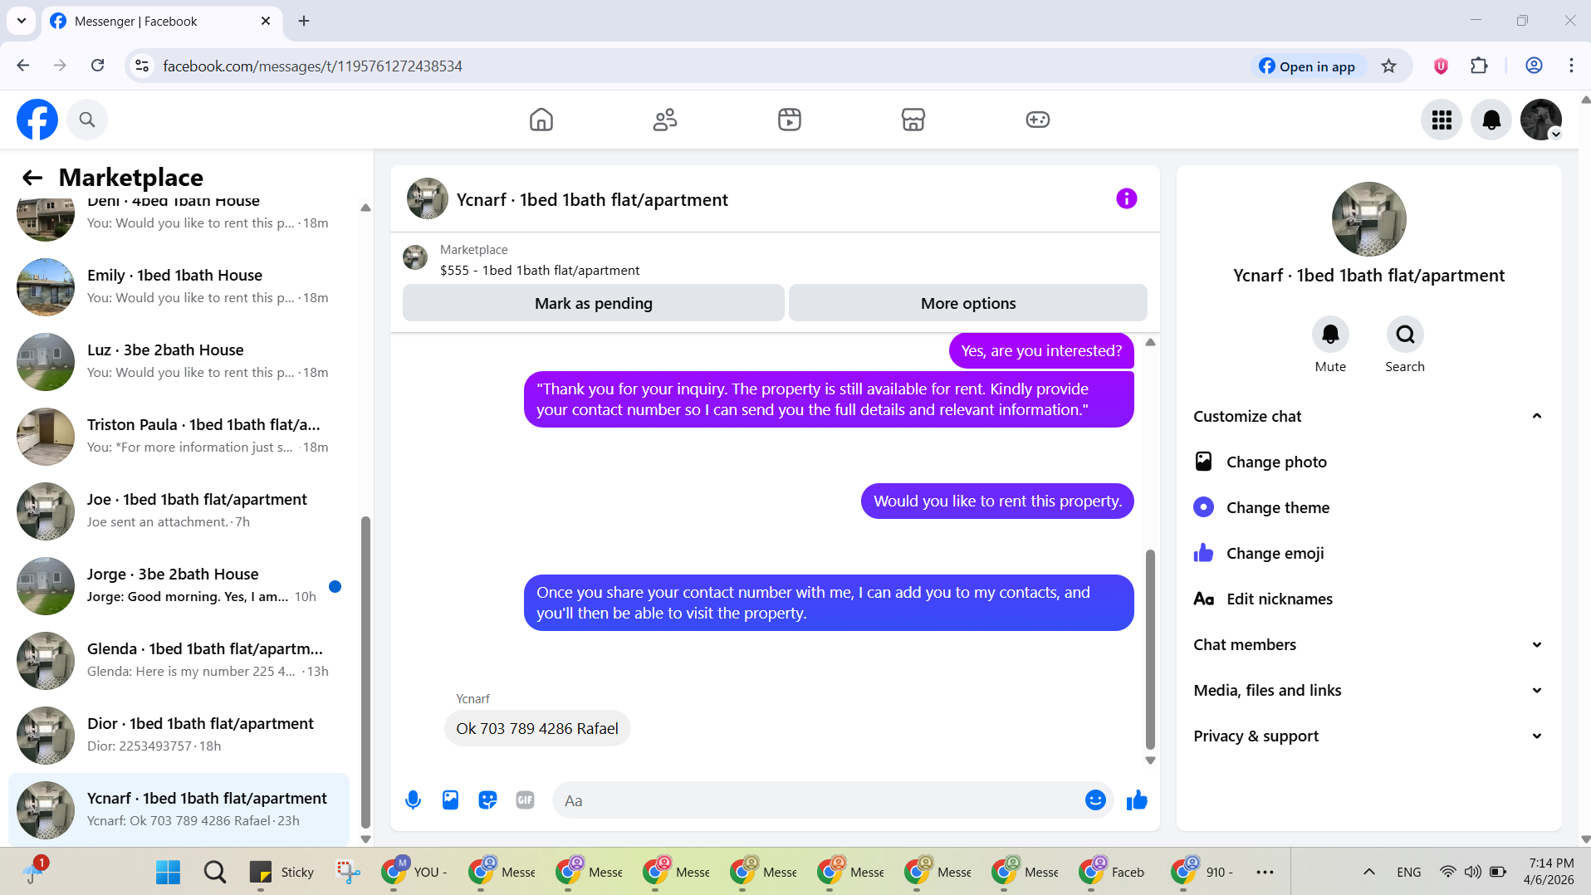Send a thumbs-up like
Image resolution: width=1591 pixels, height=895 pixels.
pos(1137,800)
